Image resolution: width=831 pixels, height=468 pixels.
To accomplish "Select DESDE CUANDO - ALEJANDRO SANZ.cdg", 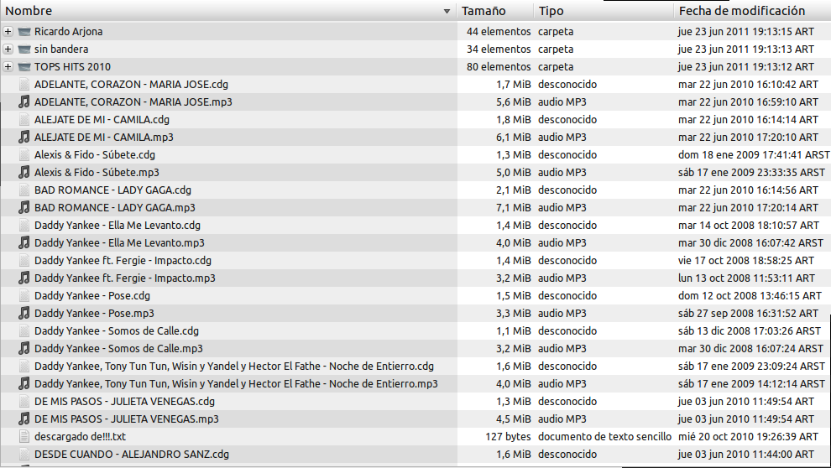I will pyautogui.click(x=132, y=455).
